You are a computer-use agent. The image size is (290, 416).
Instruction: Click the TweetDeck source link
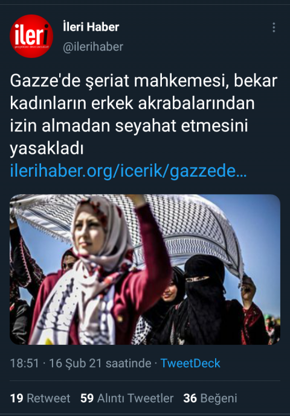190,363
